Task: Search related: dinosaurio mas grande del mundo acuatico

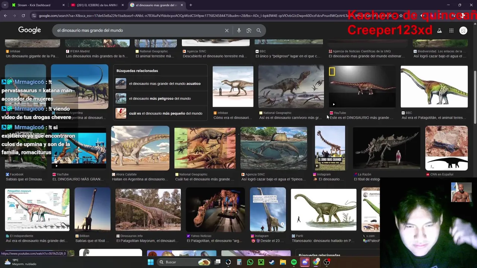Action: coord(160,84)
